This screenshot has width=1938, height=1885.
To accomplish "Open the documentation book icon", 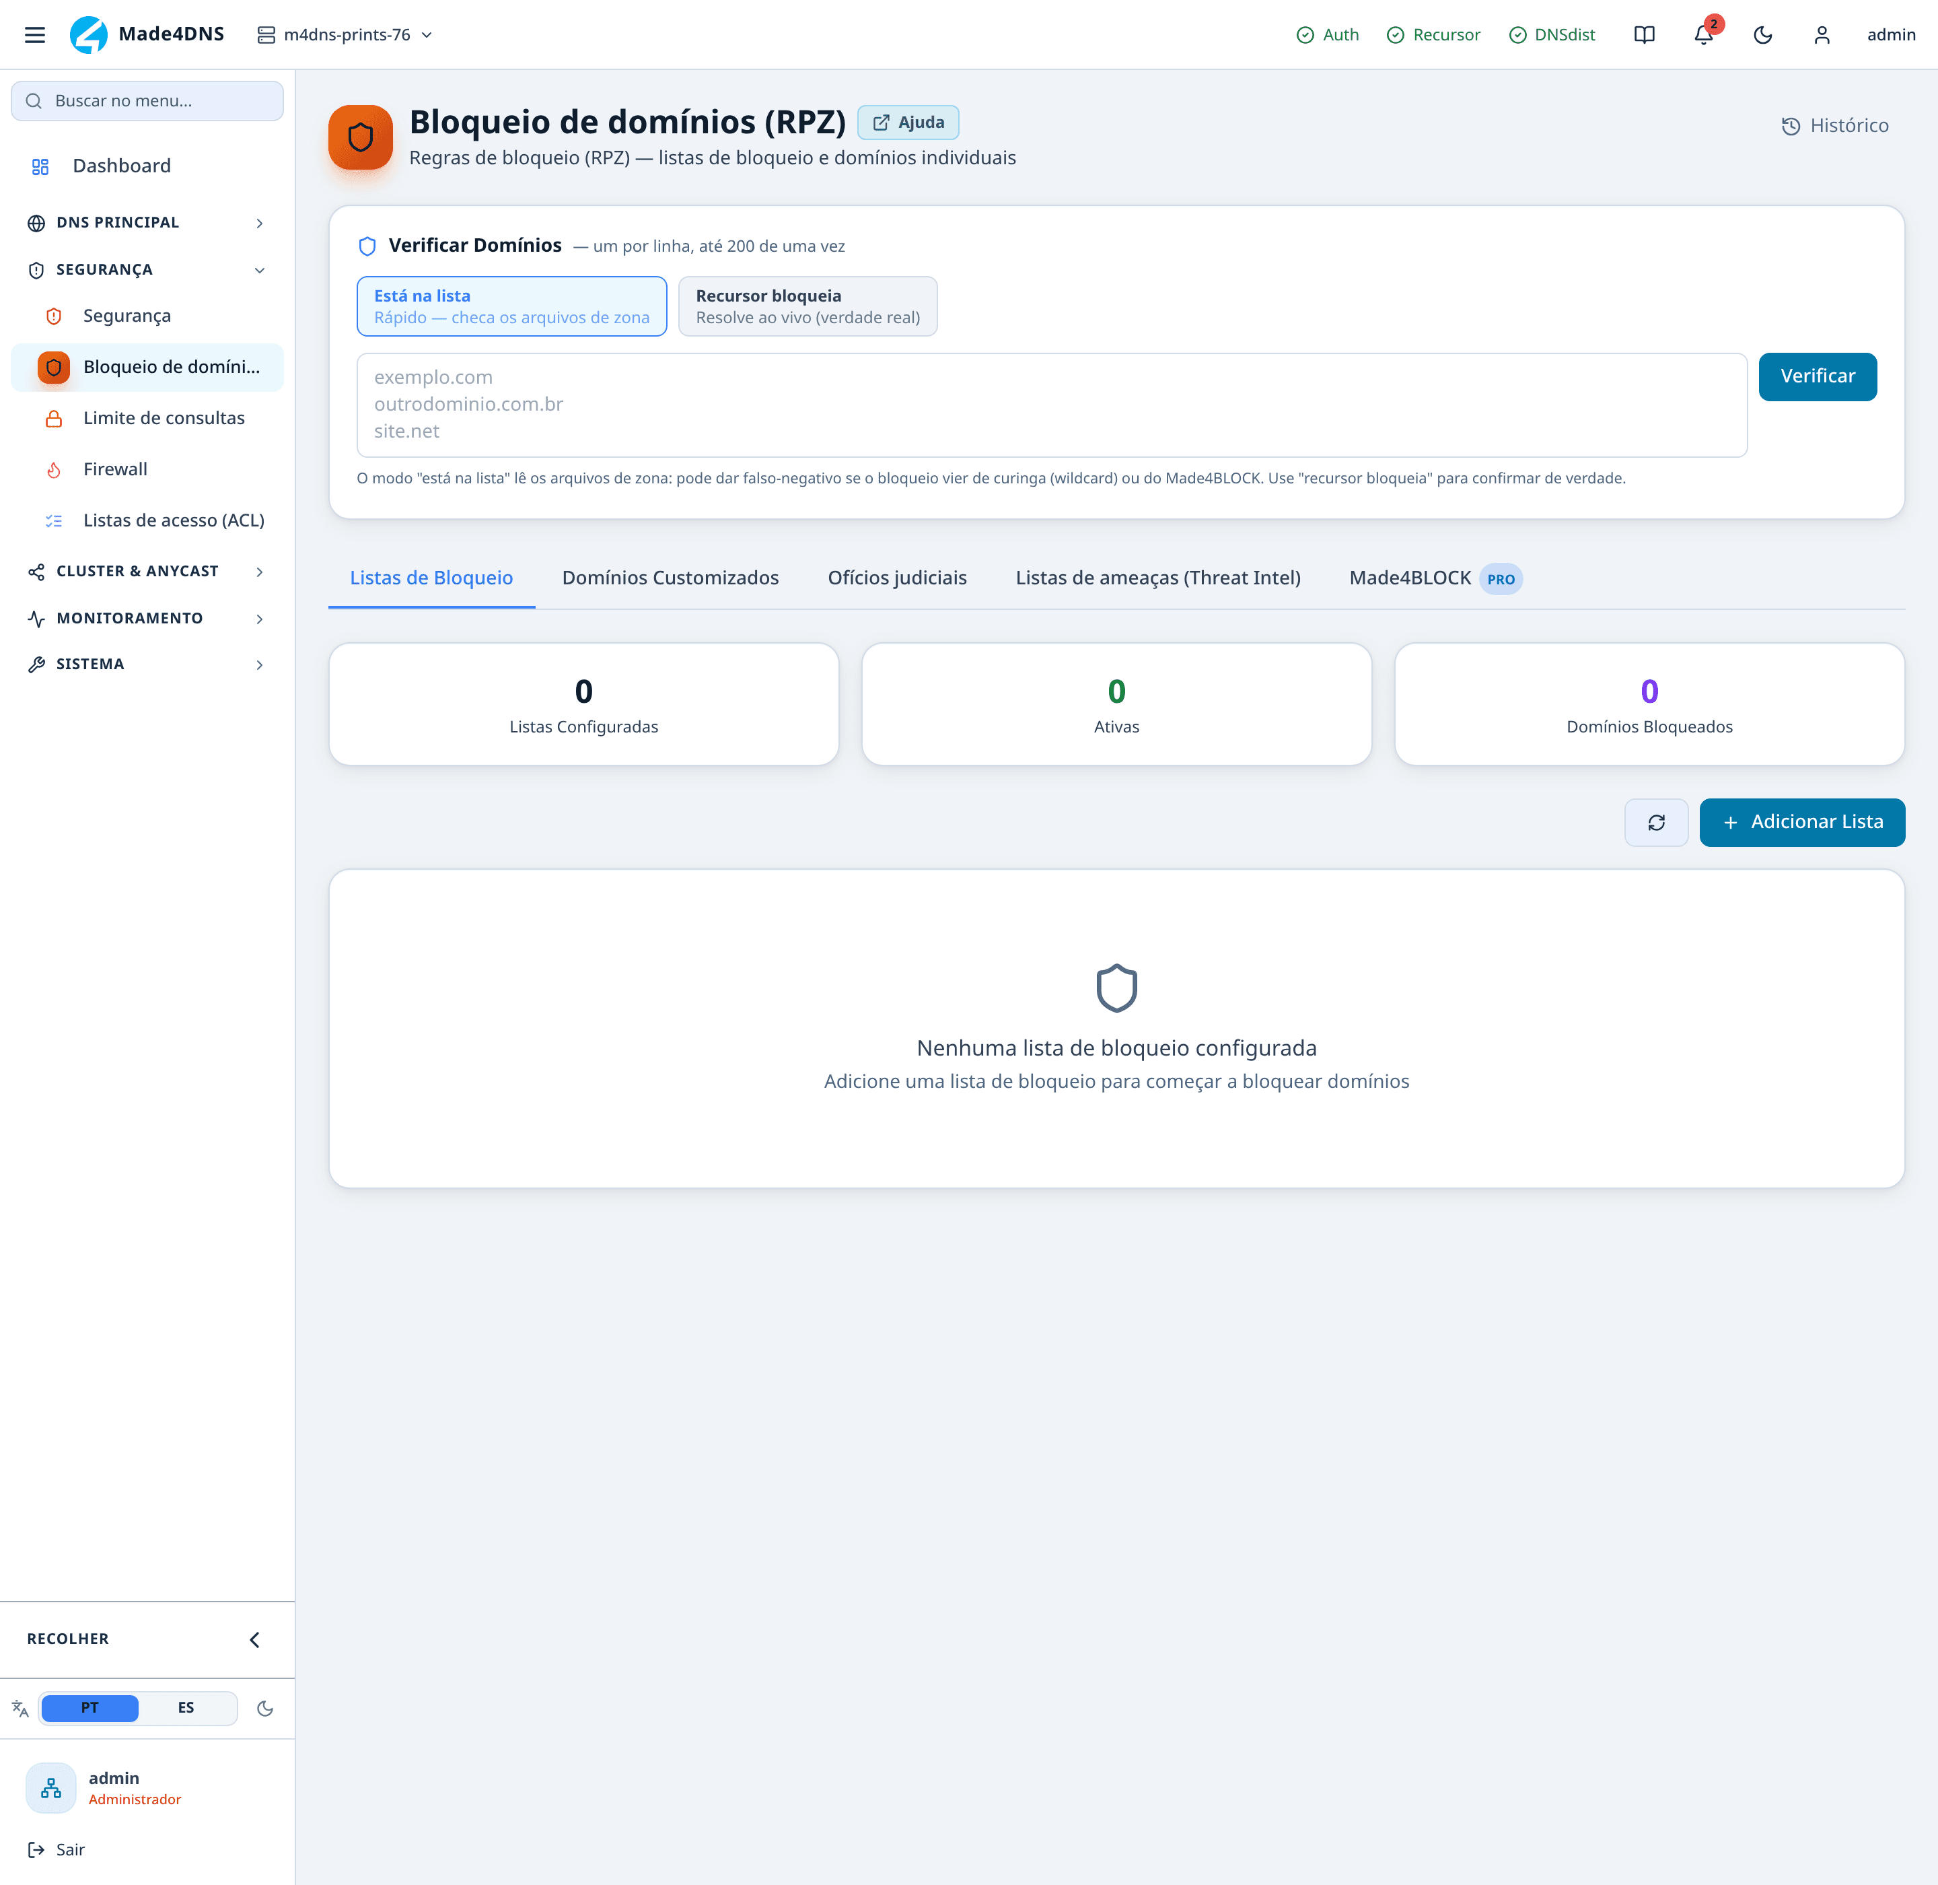I will [x=1644, y=34].
